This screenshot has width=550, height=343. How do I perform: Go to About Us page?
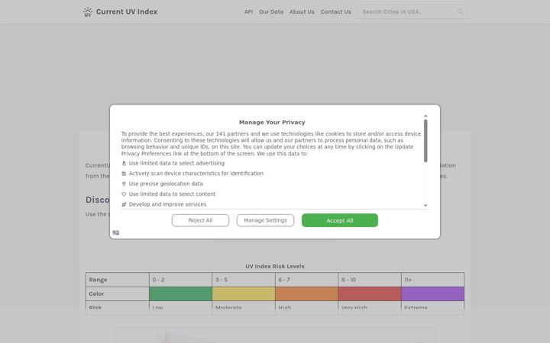pos(302,12)
